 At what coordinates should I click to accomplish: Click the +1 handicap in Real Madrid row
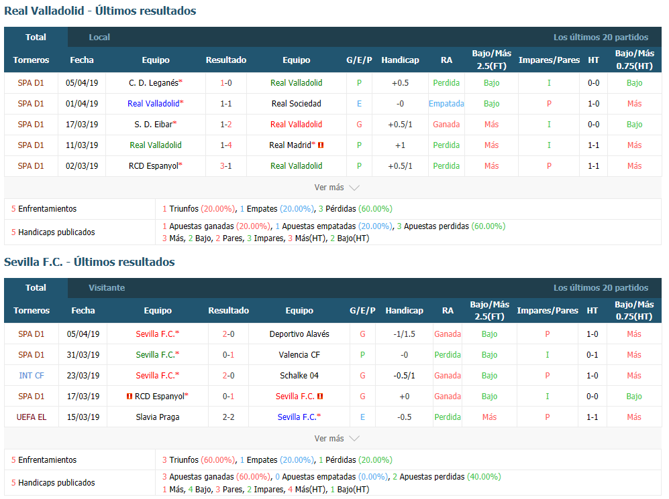[x=400, y=145]
